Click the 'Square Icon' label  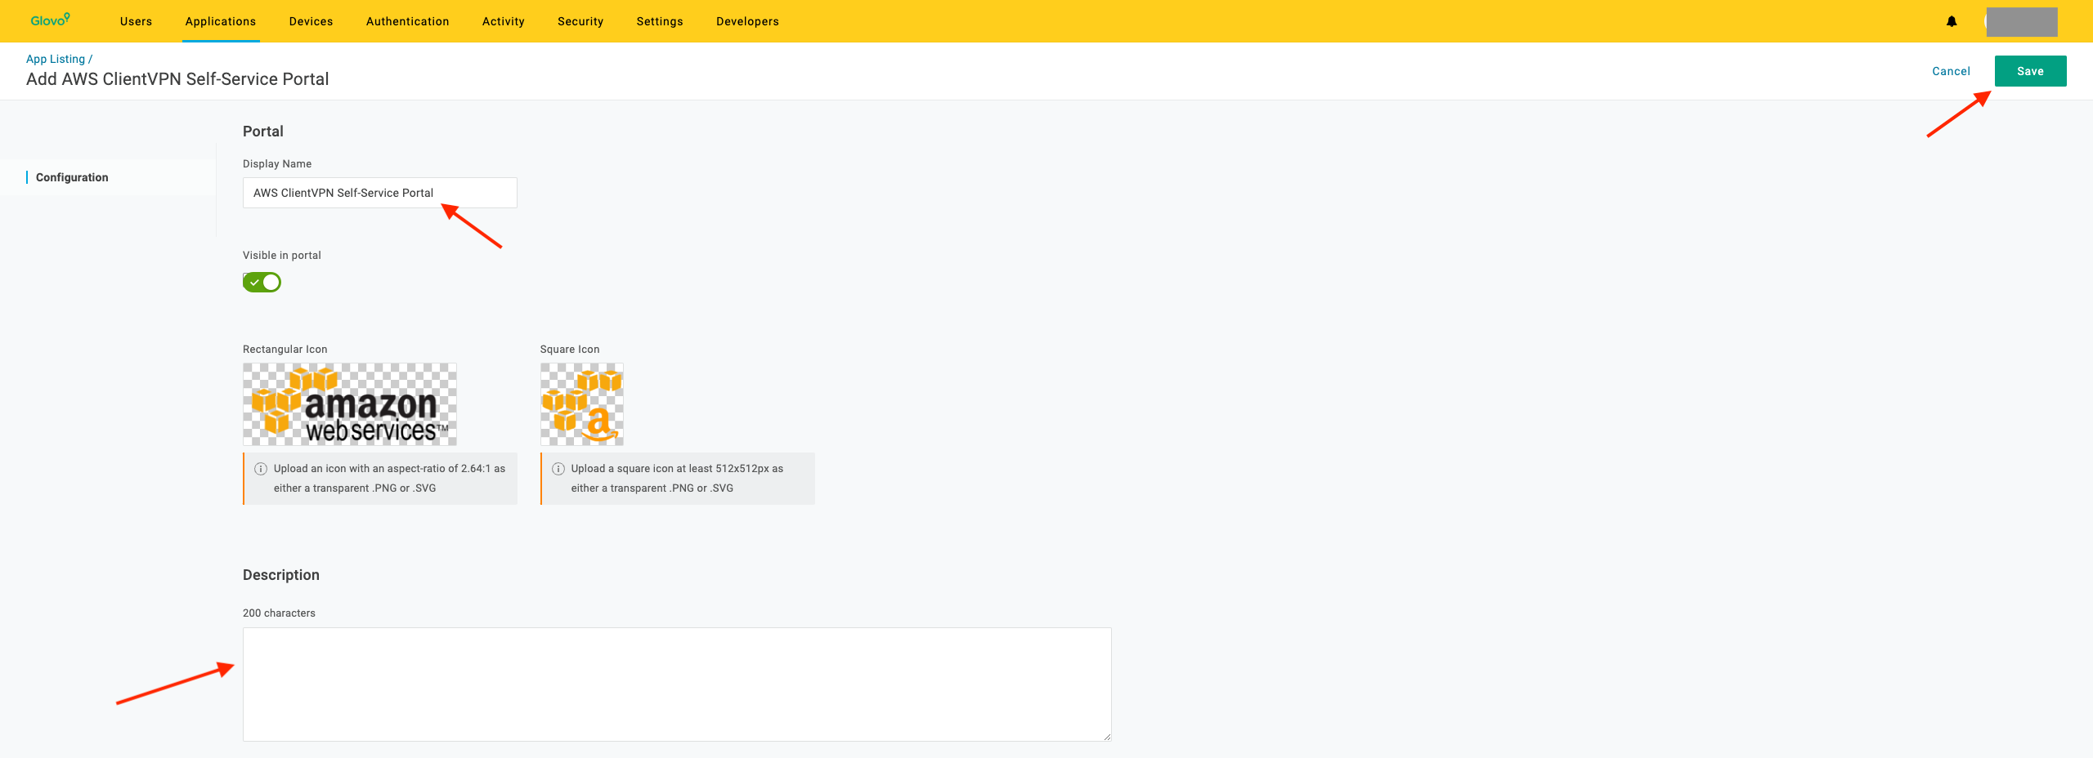570,350
